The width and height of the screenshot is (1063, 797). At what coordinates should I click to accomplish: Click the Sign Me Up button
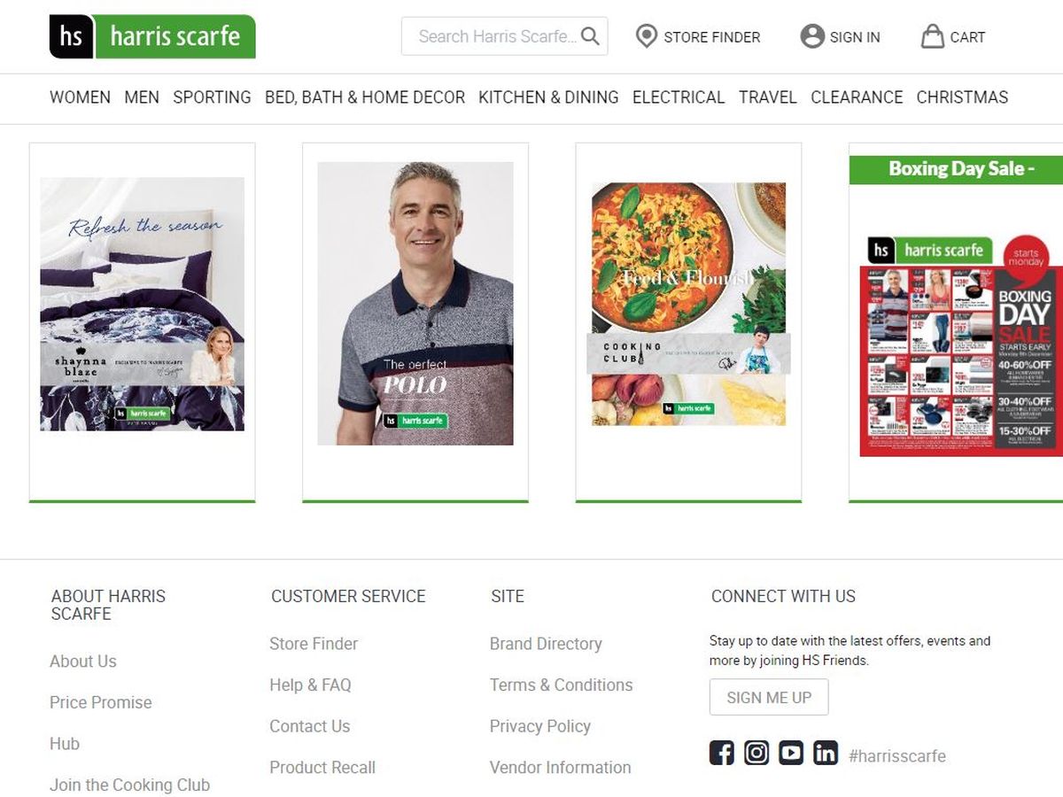point(769,698)
